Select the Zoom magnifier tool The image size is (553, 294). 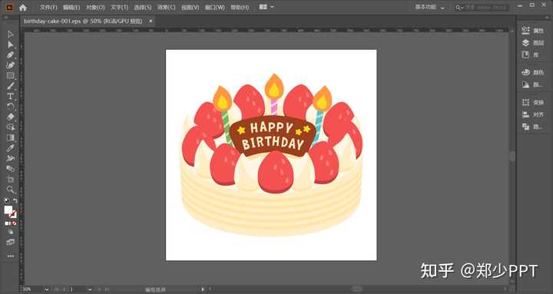click(x=10, y=190)
